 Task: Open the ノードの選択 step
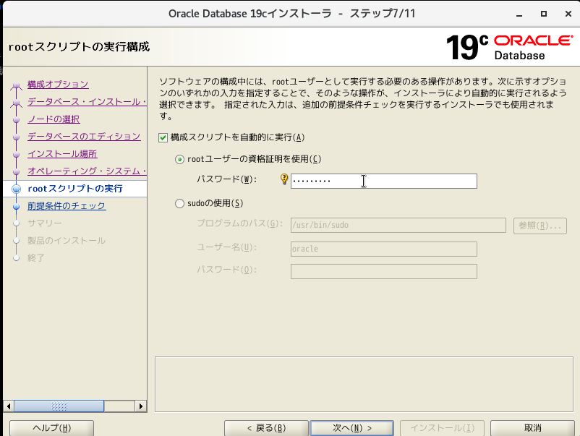[54, 119]
